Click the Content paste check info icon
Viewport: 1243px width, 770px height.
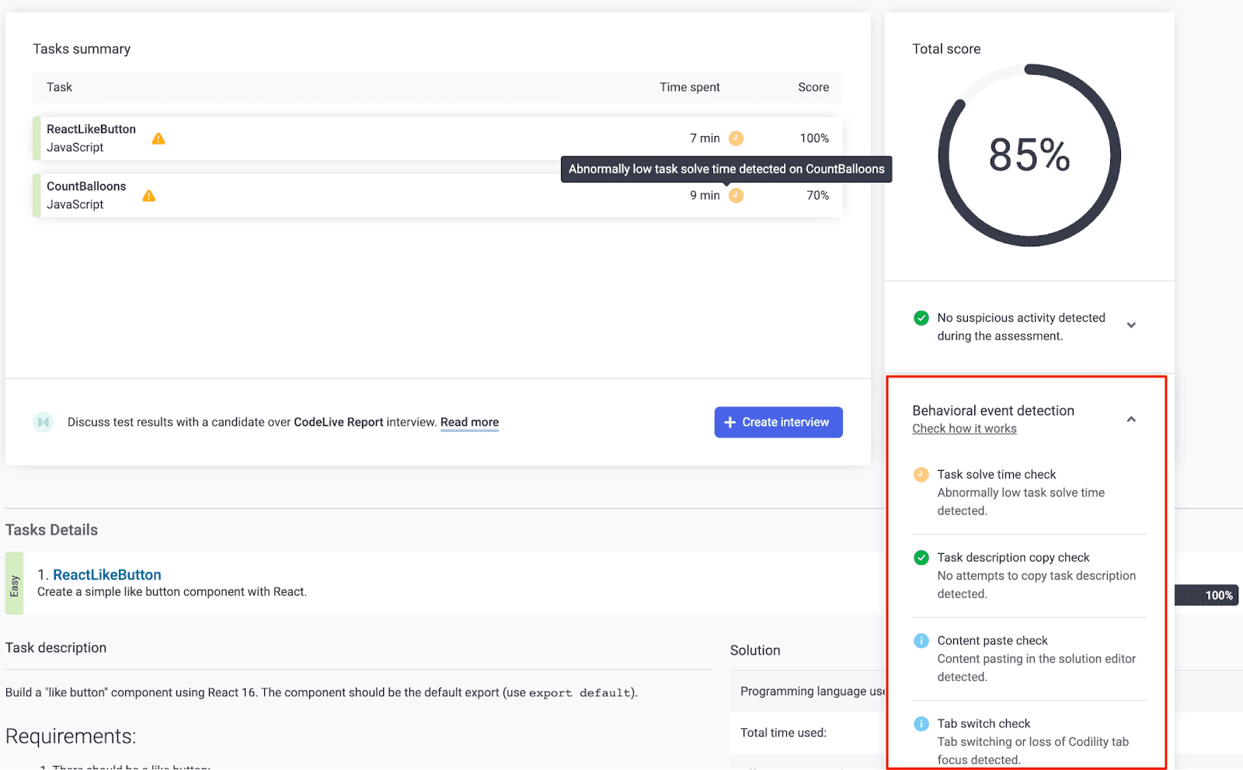[x=921, y=641]
